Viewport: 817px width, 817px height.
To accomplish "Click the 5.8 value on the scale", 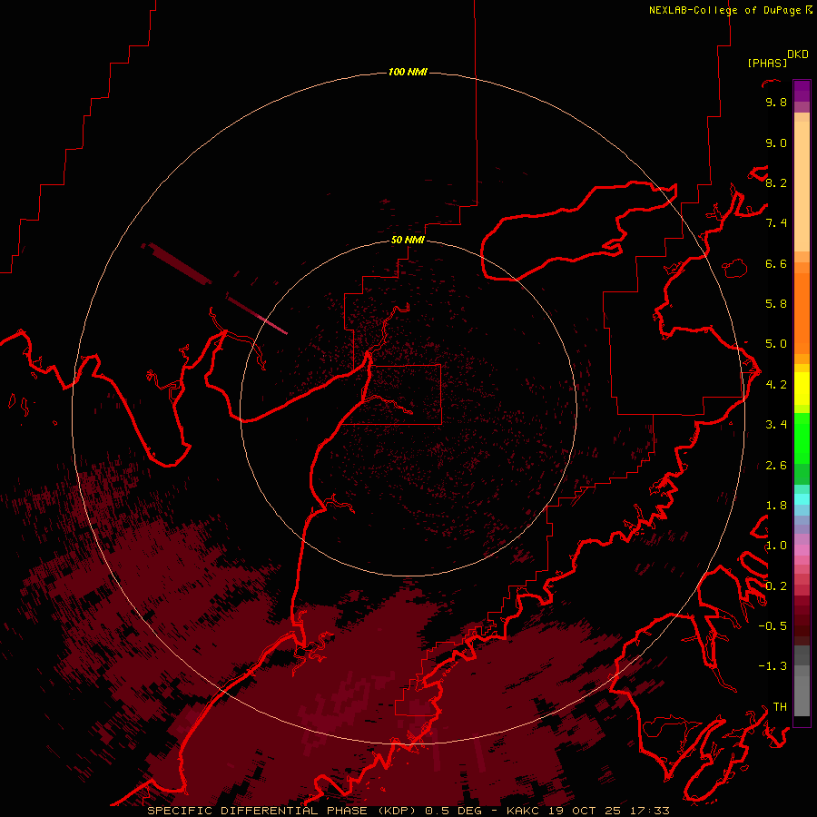I will tap(776, 304).
